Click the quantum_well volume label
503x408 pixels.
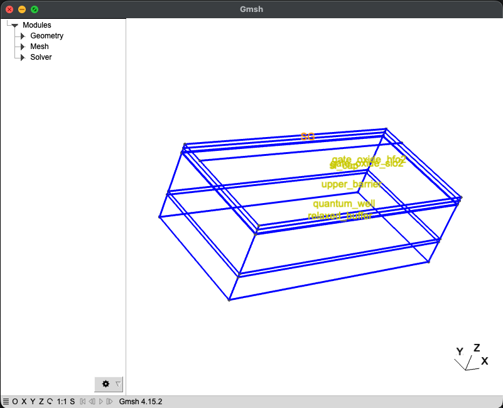344,204
